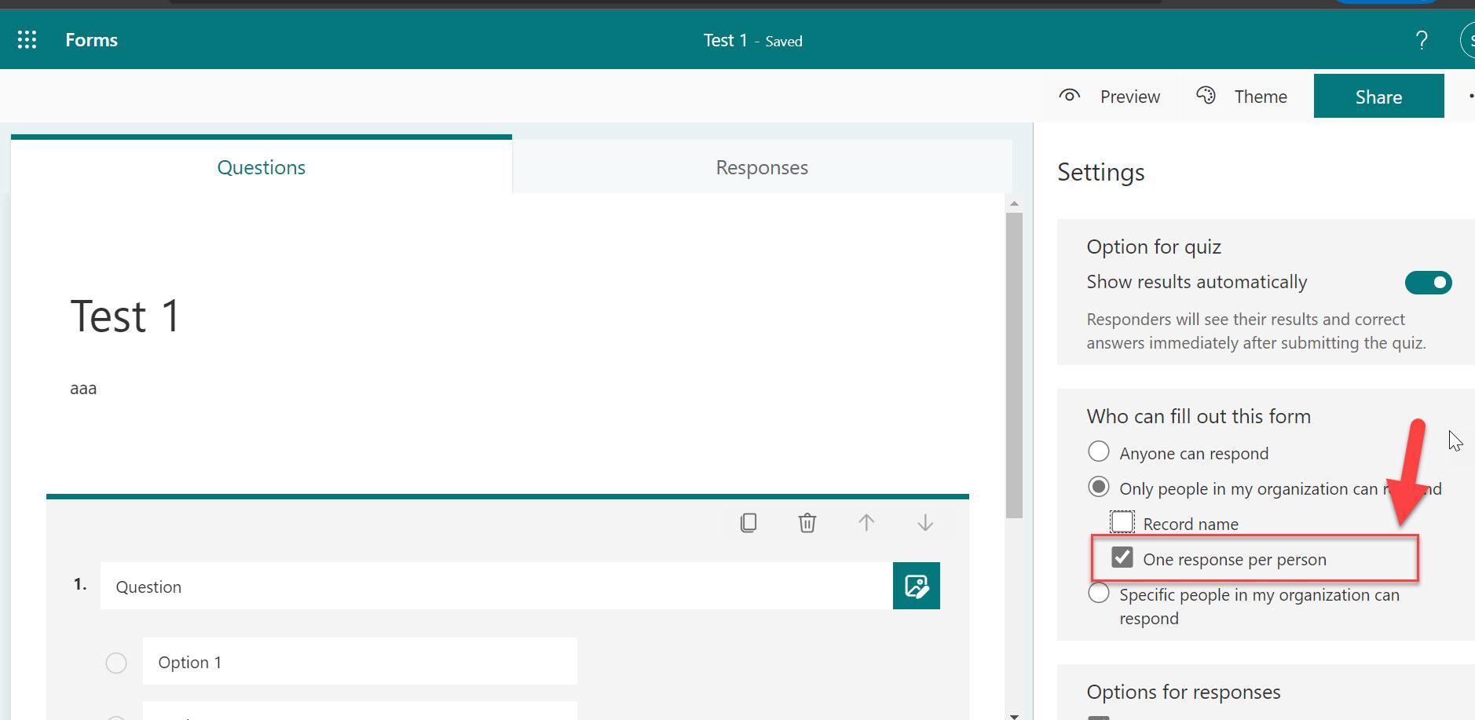Viewport: 1475px width, 720px height.
Task: Click the Question title input field
Action: pos(496,586)
